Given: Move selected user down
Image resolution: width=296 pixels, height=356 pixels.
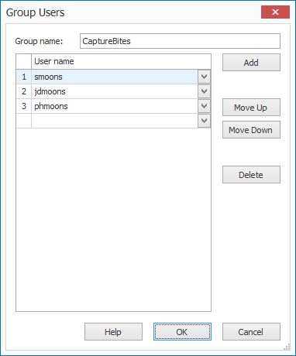Looking at the screenshot, I should point(251,130).
